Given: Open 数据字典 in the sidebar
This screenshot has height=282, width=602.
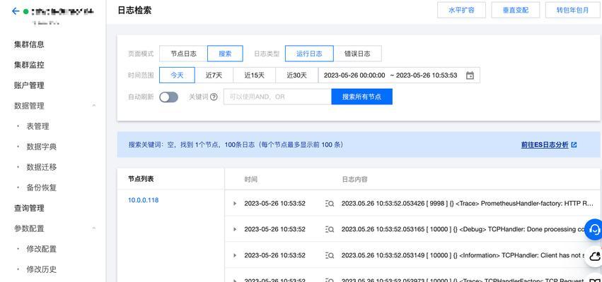Looking at the screenshot, I should coord(42,147).
